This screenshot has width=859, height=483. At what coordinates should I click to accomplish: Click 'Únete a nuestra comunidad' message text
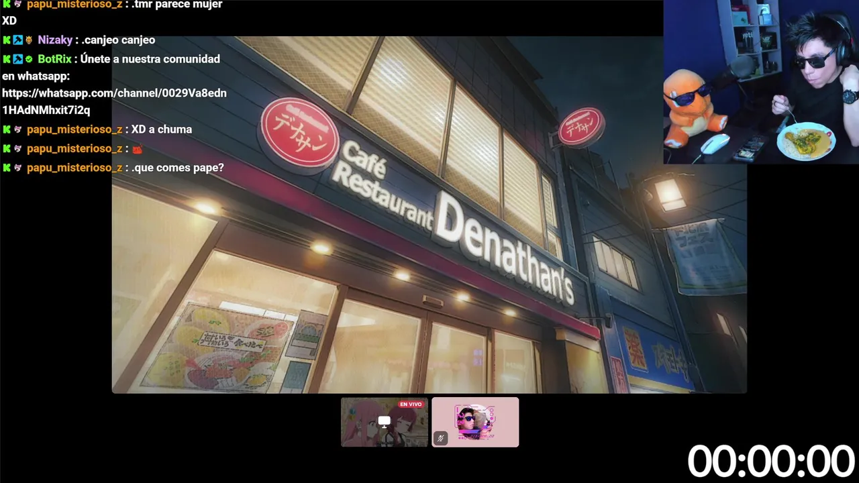pyautogui.click(x=150, y=59)
